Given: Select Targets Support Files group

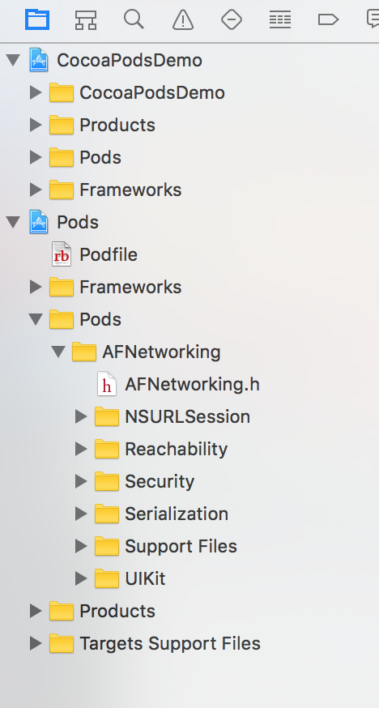Looking at the screenshot, I should 155,643.
